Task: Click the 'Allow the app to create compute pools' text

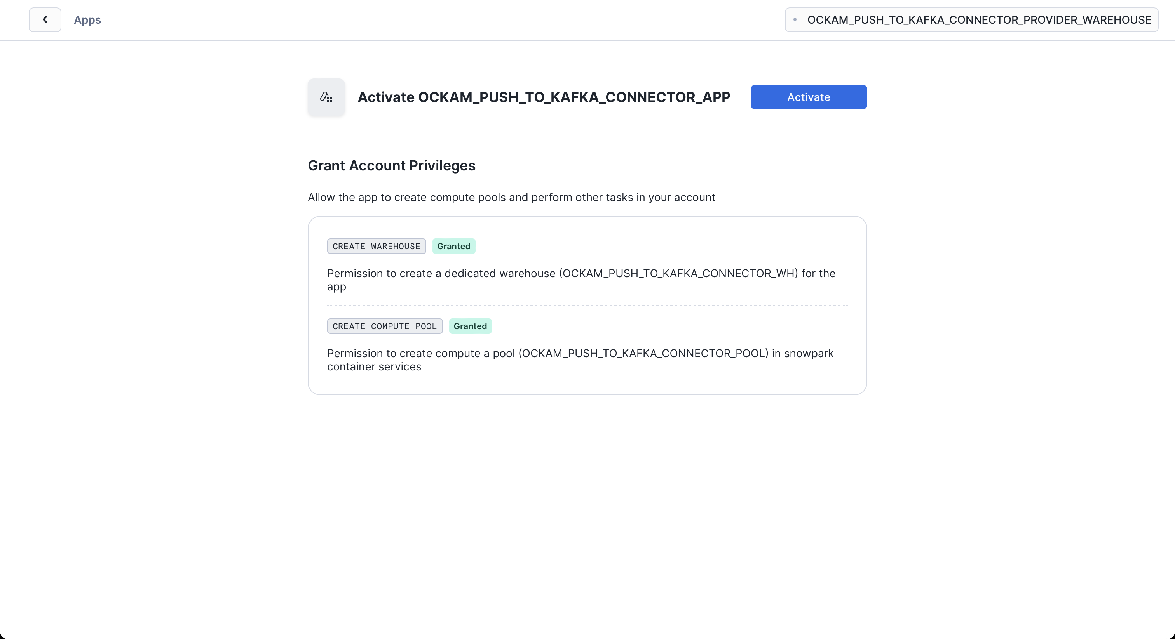Action: coord(511,197)
